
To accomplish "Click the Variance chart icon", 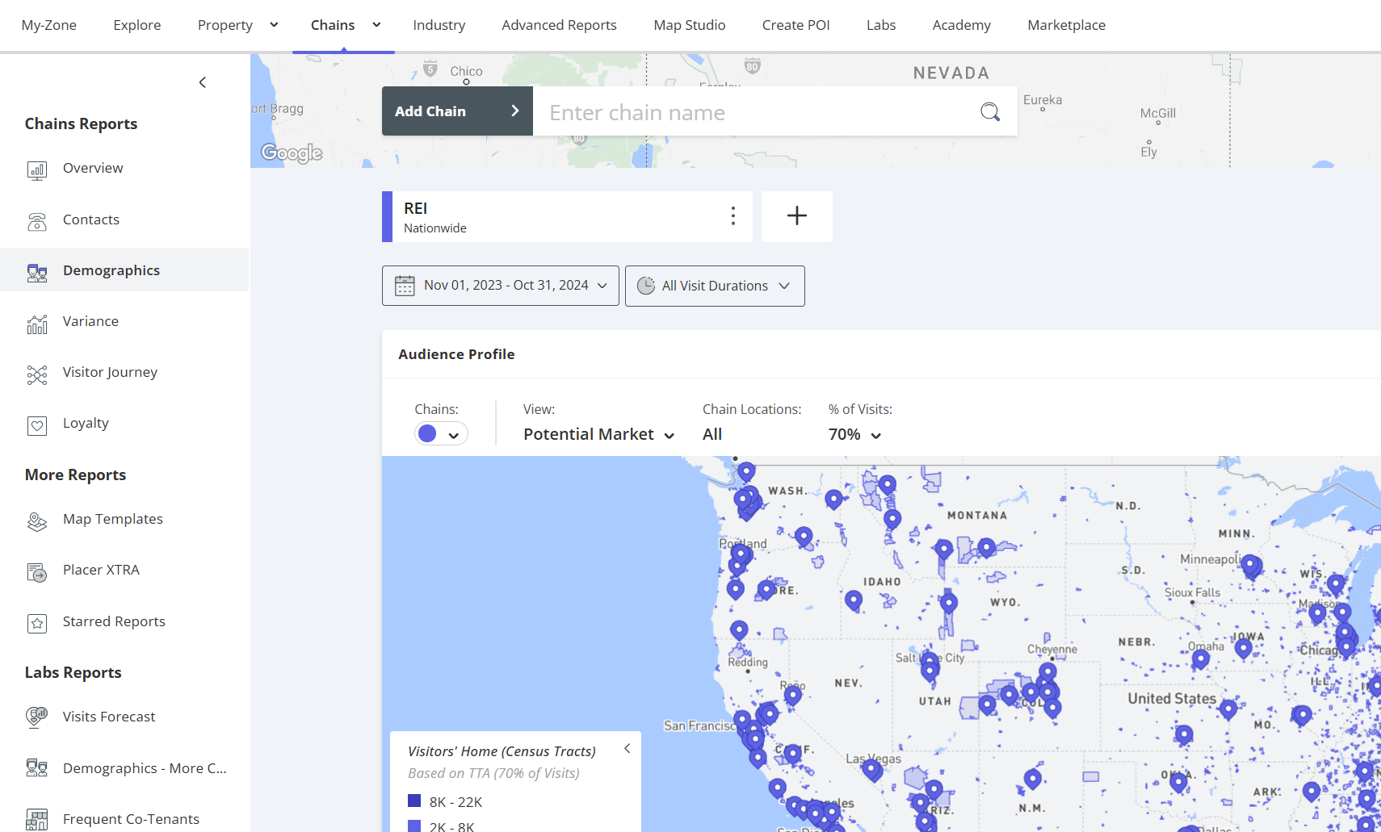I will tap(37, 324).
